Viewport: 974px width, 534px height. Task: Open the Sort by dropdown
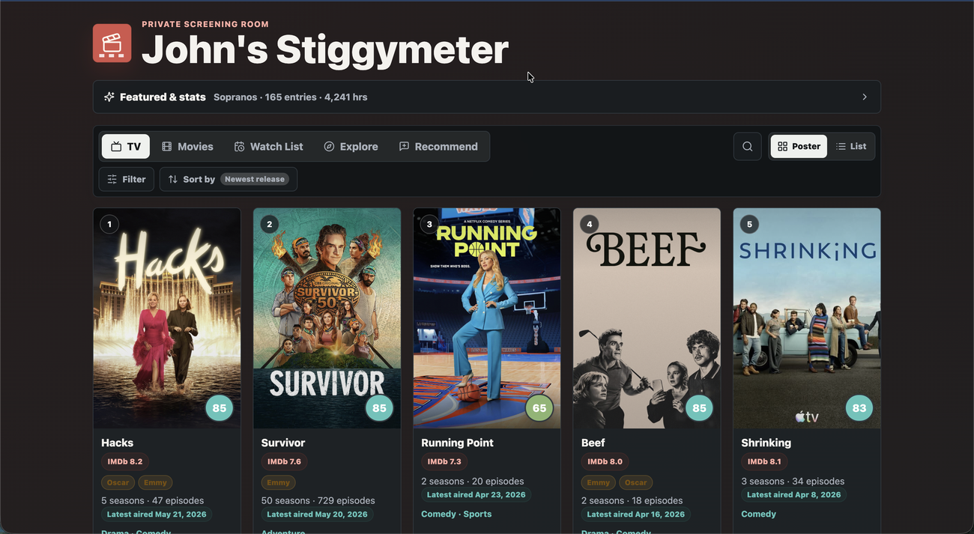click(x=229, y=180)
